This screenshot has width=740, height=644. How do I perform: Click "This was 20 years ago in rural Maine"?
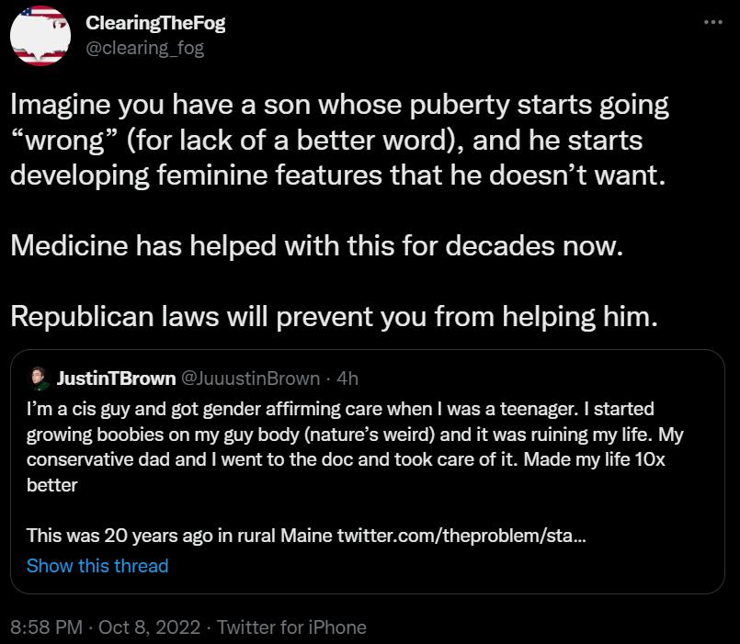click(x=180, y=534)
